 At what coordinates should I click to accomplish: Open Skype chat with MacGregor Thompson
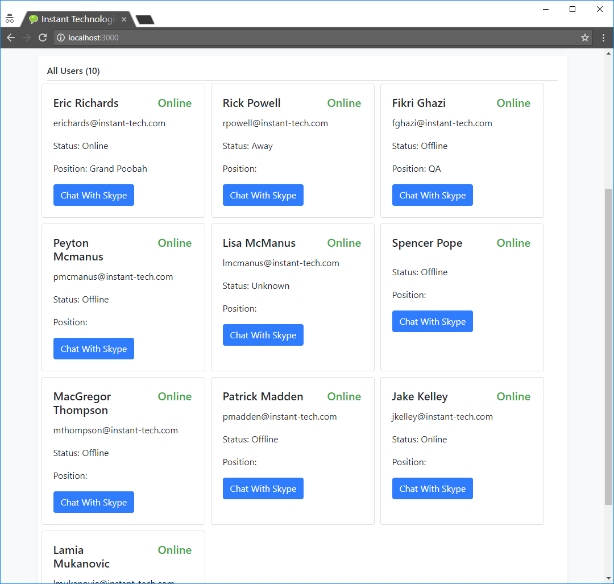[x=94, y=502]
